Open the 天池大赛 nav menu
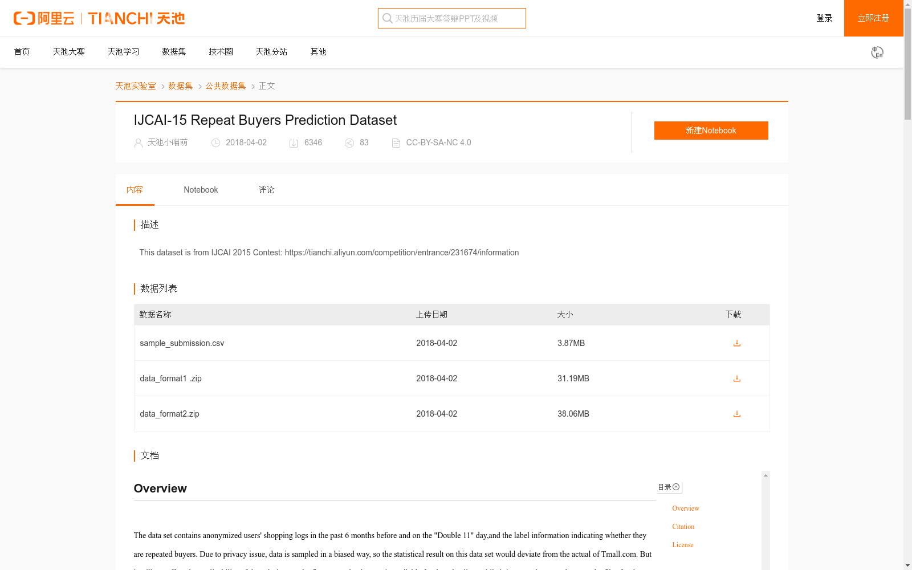The width and height of the screenshot is (912, 570). click(x=68, y=52)
